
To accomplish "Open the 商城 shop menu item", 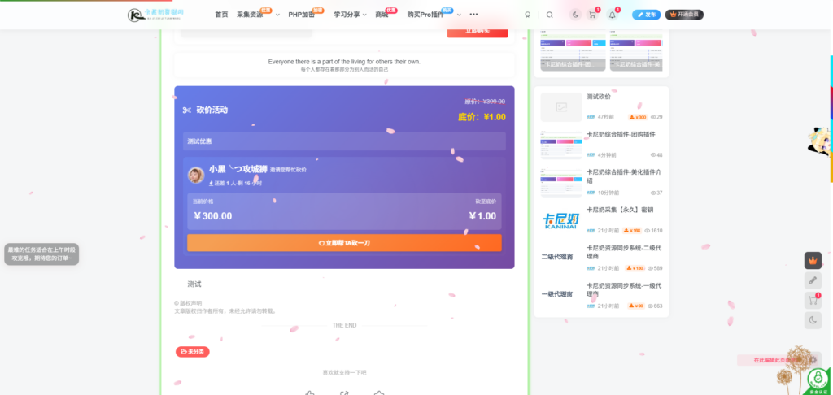I will click(382, 15).
